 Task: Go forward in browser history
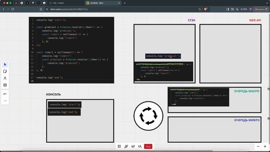[8, 9]
